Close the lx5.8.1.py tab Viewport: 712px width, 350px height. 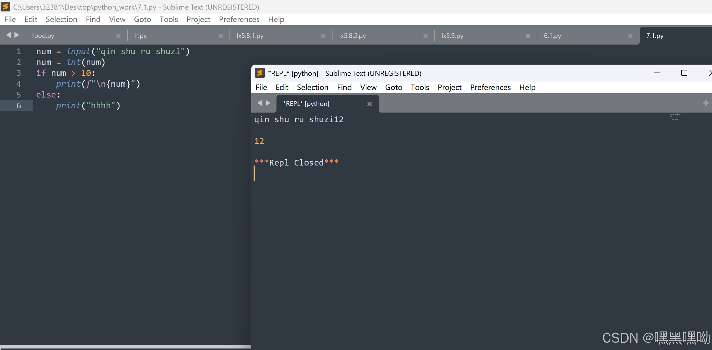tap(323, 36)
